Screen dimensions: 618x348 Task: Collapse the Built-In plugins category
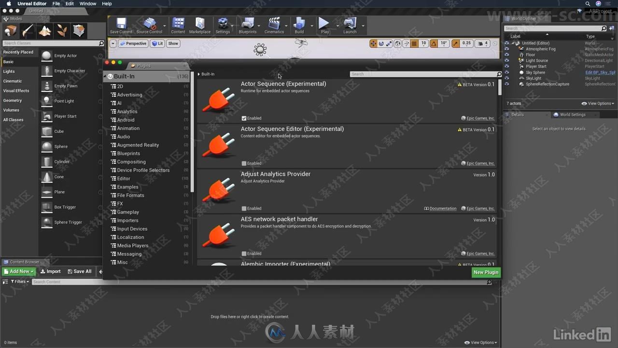point(105,76)
